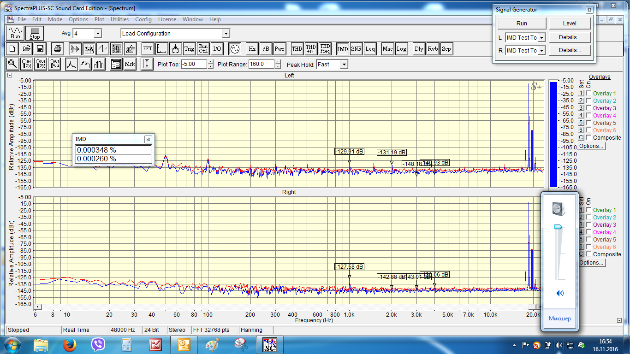Check Overlay 3 in the Right plot
This screenshot has width=630, height=354.
pos(588,225)
